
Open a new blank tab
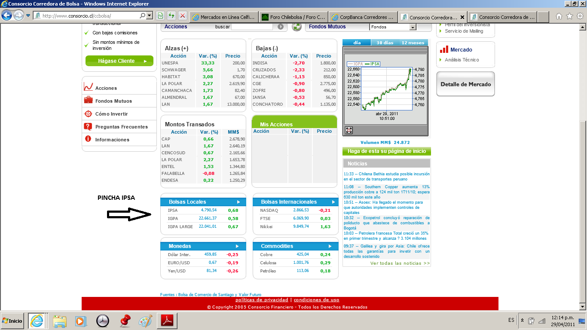544,17
